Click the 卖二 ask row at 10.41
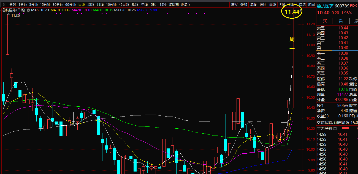Viewport: 358px width, 174px height. tap(337, 43)
